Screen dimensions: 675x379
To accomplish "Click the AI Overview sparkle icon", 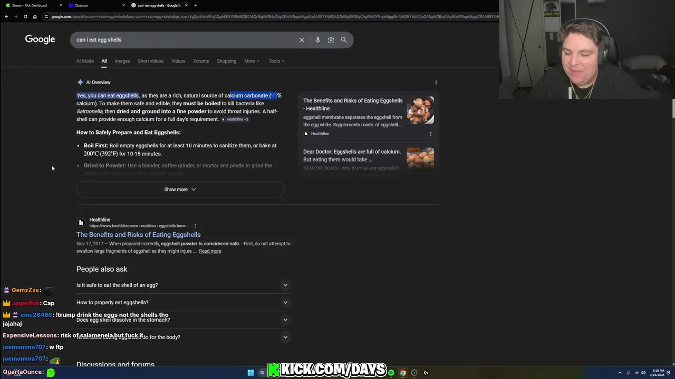I will pos(80,82).
